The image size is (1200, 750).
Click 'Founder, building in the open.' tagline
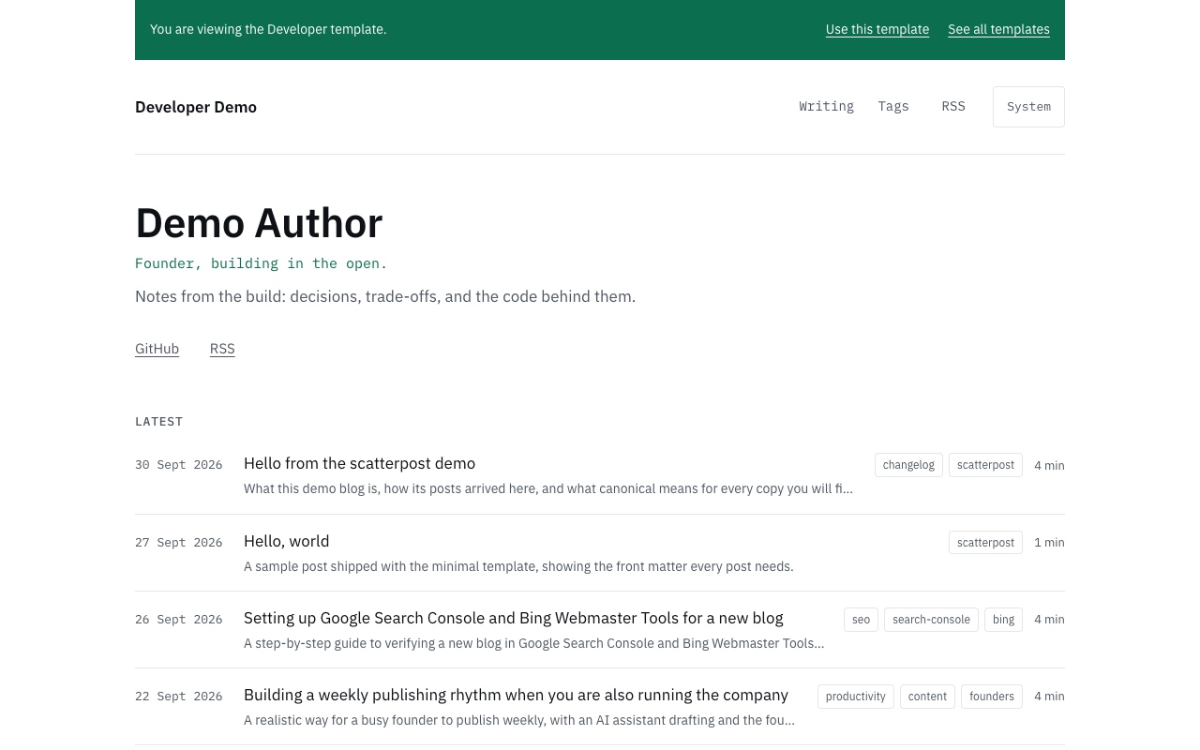[x=261, y=263]
